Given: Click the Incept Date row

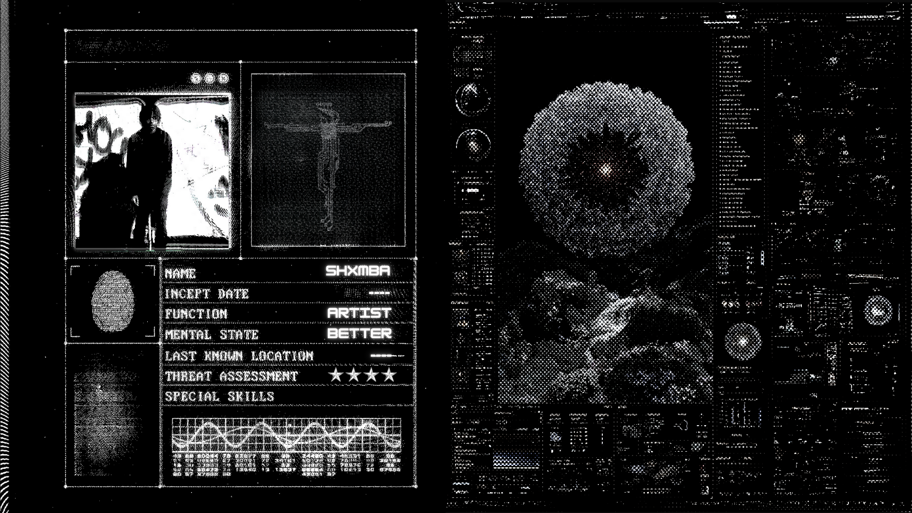Looking at the screenshot, I should [207, 294].
